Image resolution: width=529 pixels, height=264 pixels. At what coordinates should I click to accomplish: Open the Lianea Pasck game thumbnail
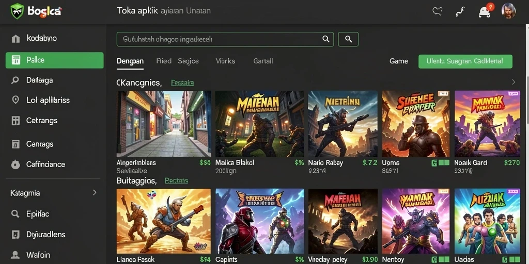[x=164, y=221]
